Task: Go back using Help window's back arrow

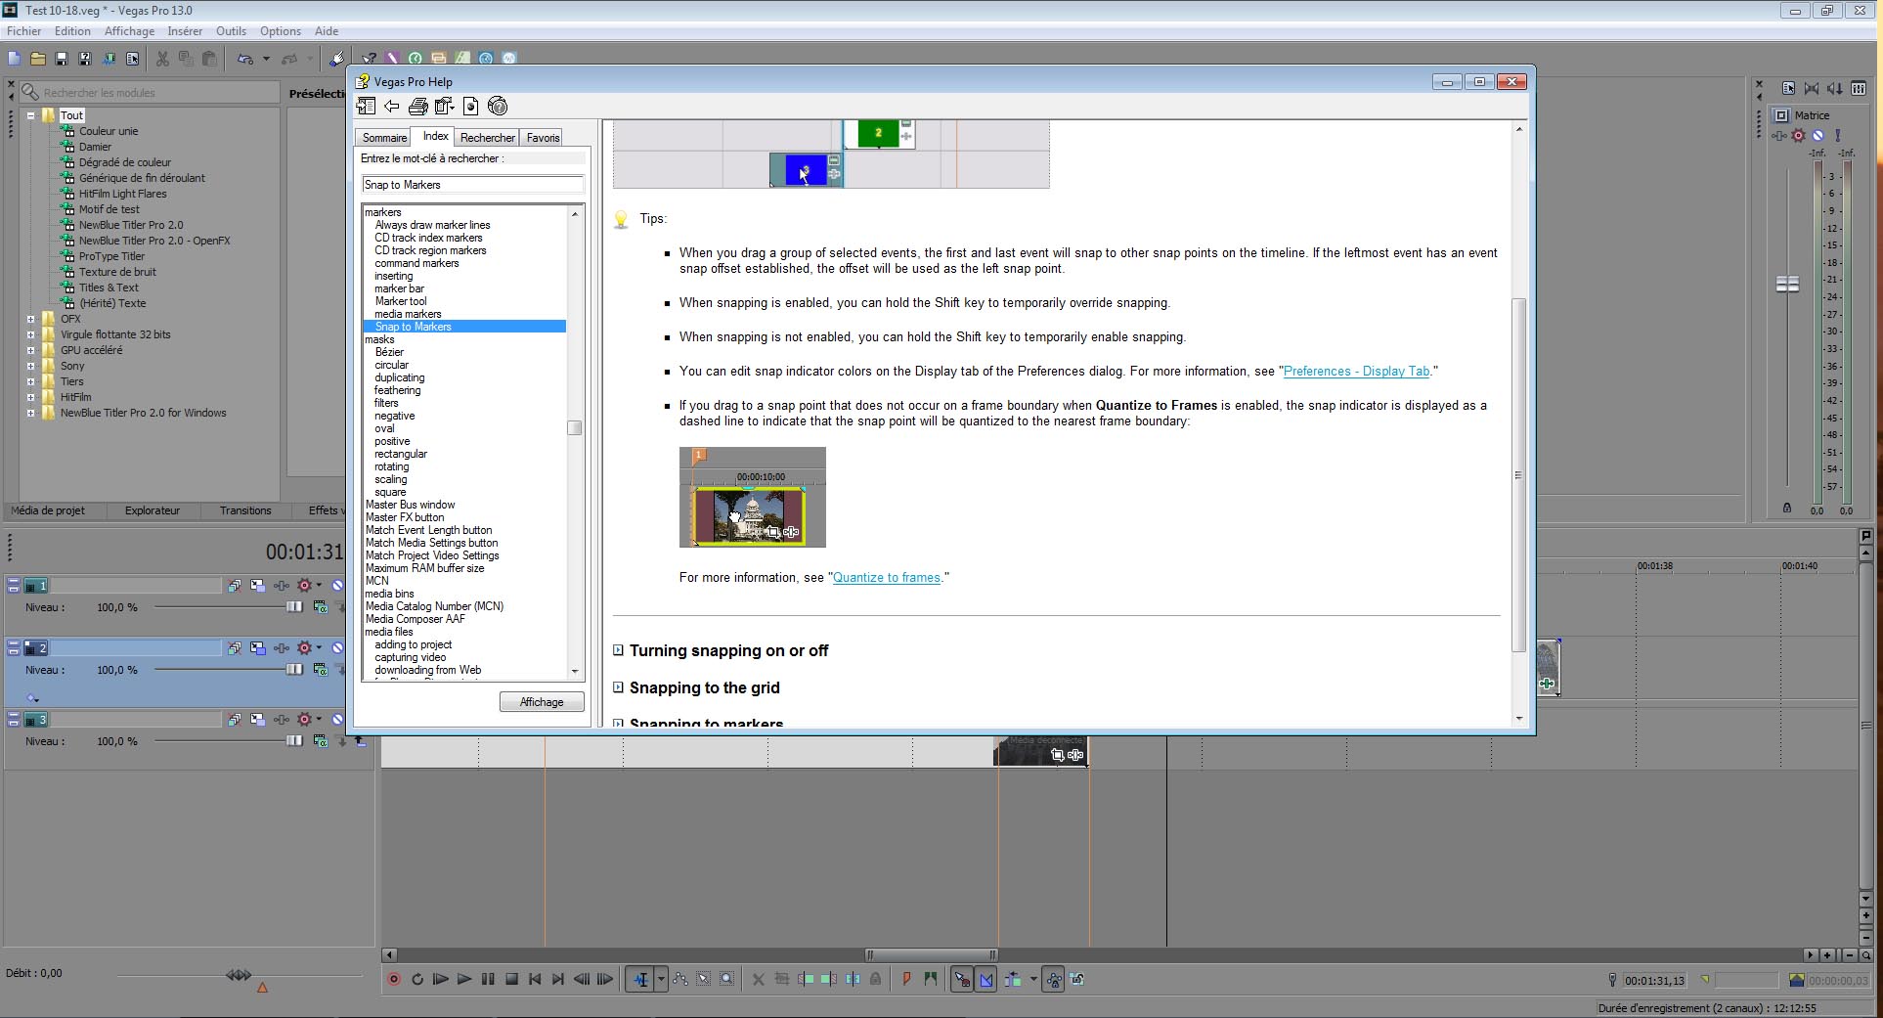Action: pyautogui.click(x=392, y=107)
